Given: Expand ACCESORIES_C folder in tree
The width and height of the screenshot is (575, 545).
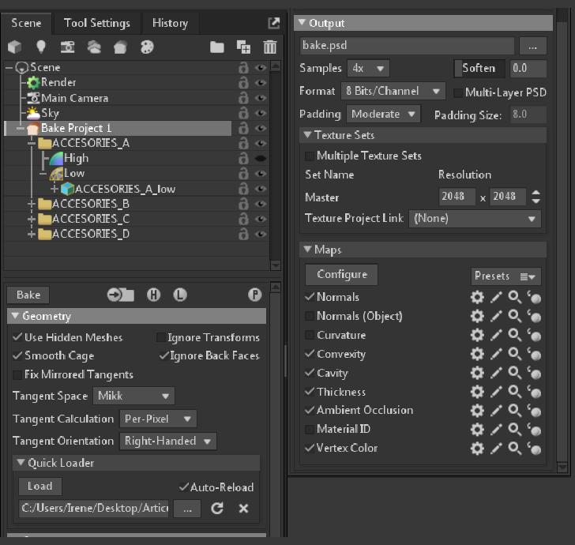Looking at the screenshot, I should click(31, 220).
